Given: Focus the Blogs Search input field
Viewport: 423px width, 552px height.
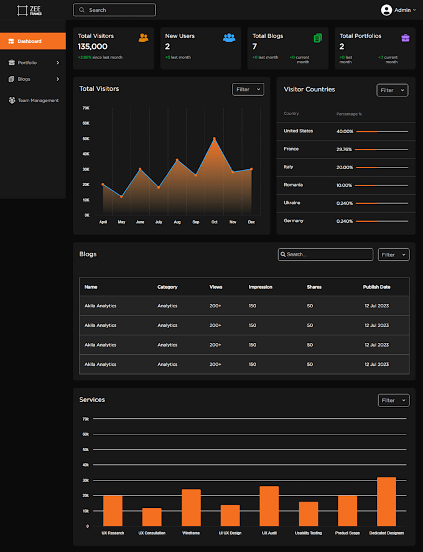Looking at the screenshot, I should 325,255.
